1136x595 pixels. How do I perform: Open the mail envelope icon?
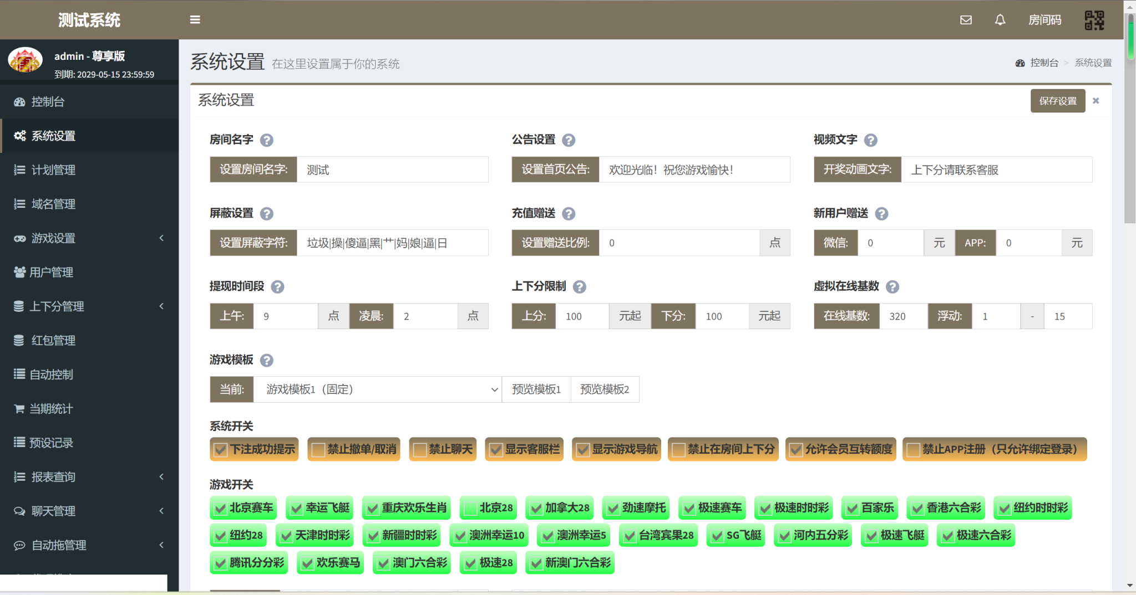click(966, 20)
